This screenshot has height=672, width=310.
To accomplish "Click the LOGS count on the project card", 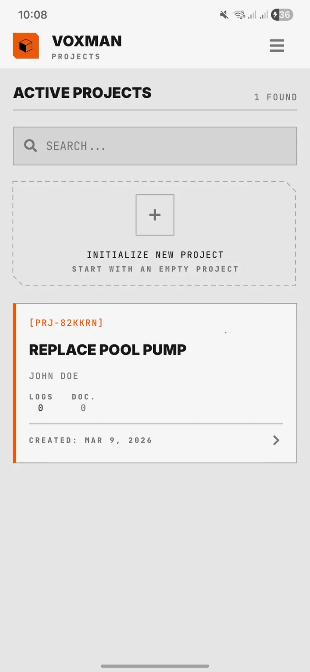I will coord(41,402).
